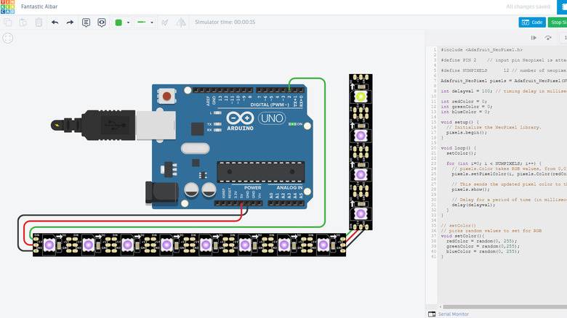Stop the simulation
Viewport: 567px width, 318px height.
click(558, 23)
